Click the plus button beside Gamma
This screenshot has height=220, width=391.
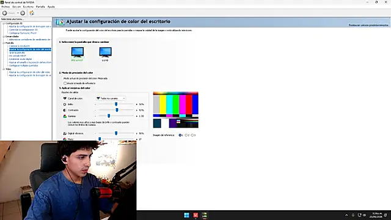coord(137,116)
